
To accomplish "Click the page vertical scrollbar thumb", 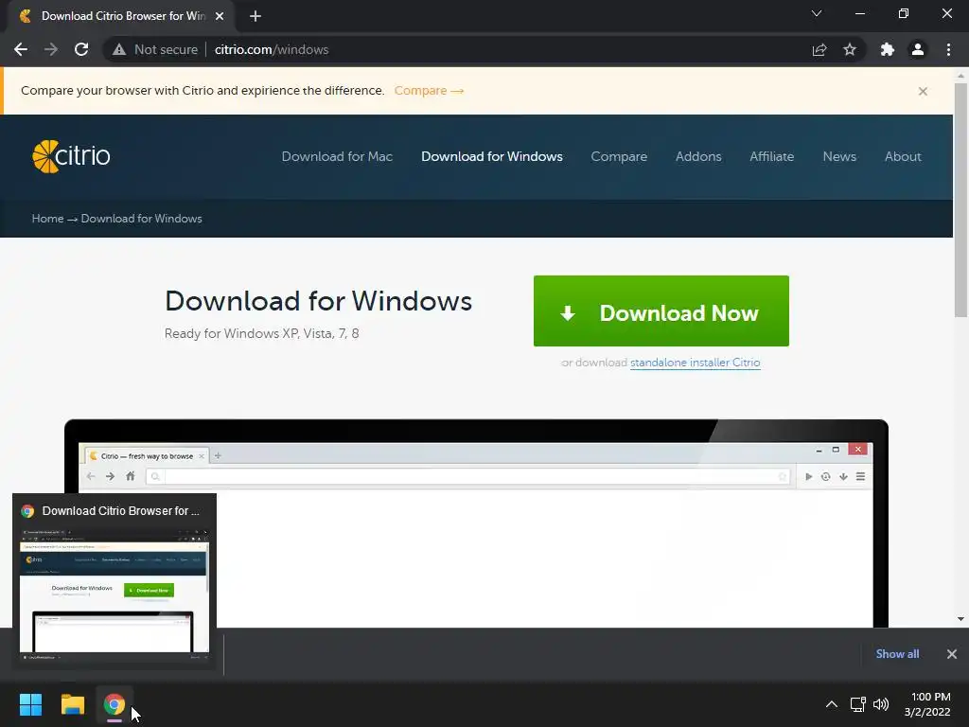I will (960, 201).
